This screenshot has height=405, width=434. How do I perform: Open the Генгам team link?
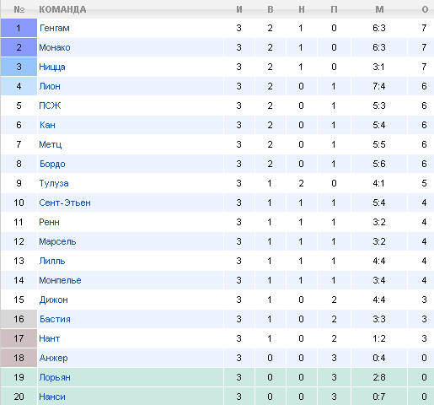tap(55, 28)
